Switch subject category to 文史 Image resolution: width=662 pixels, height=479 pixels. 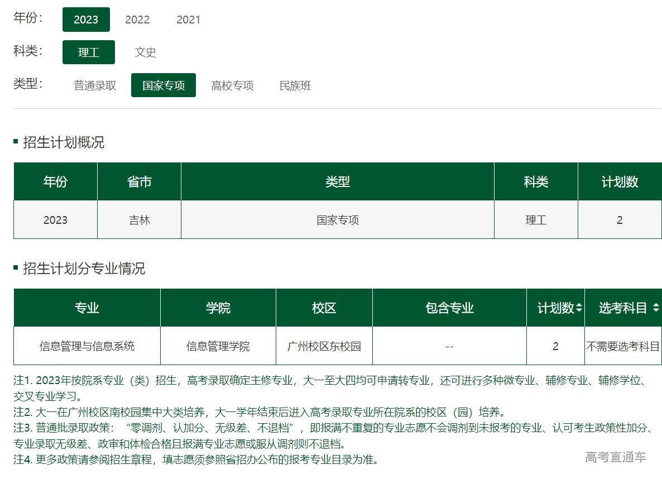[145, 52]
